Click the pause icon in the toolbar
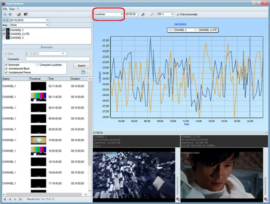Screen dimensions: 270x204 [x=5, y=14]
